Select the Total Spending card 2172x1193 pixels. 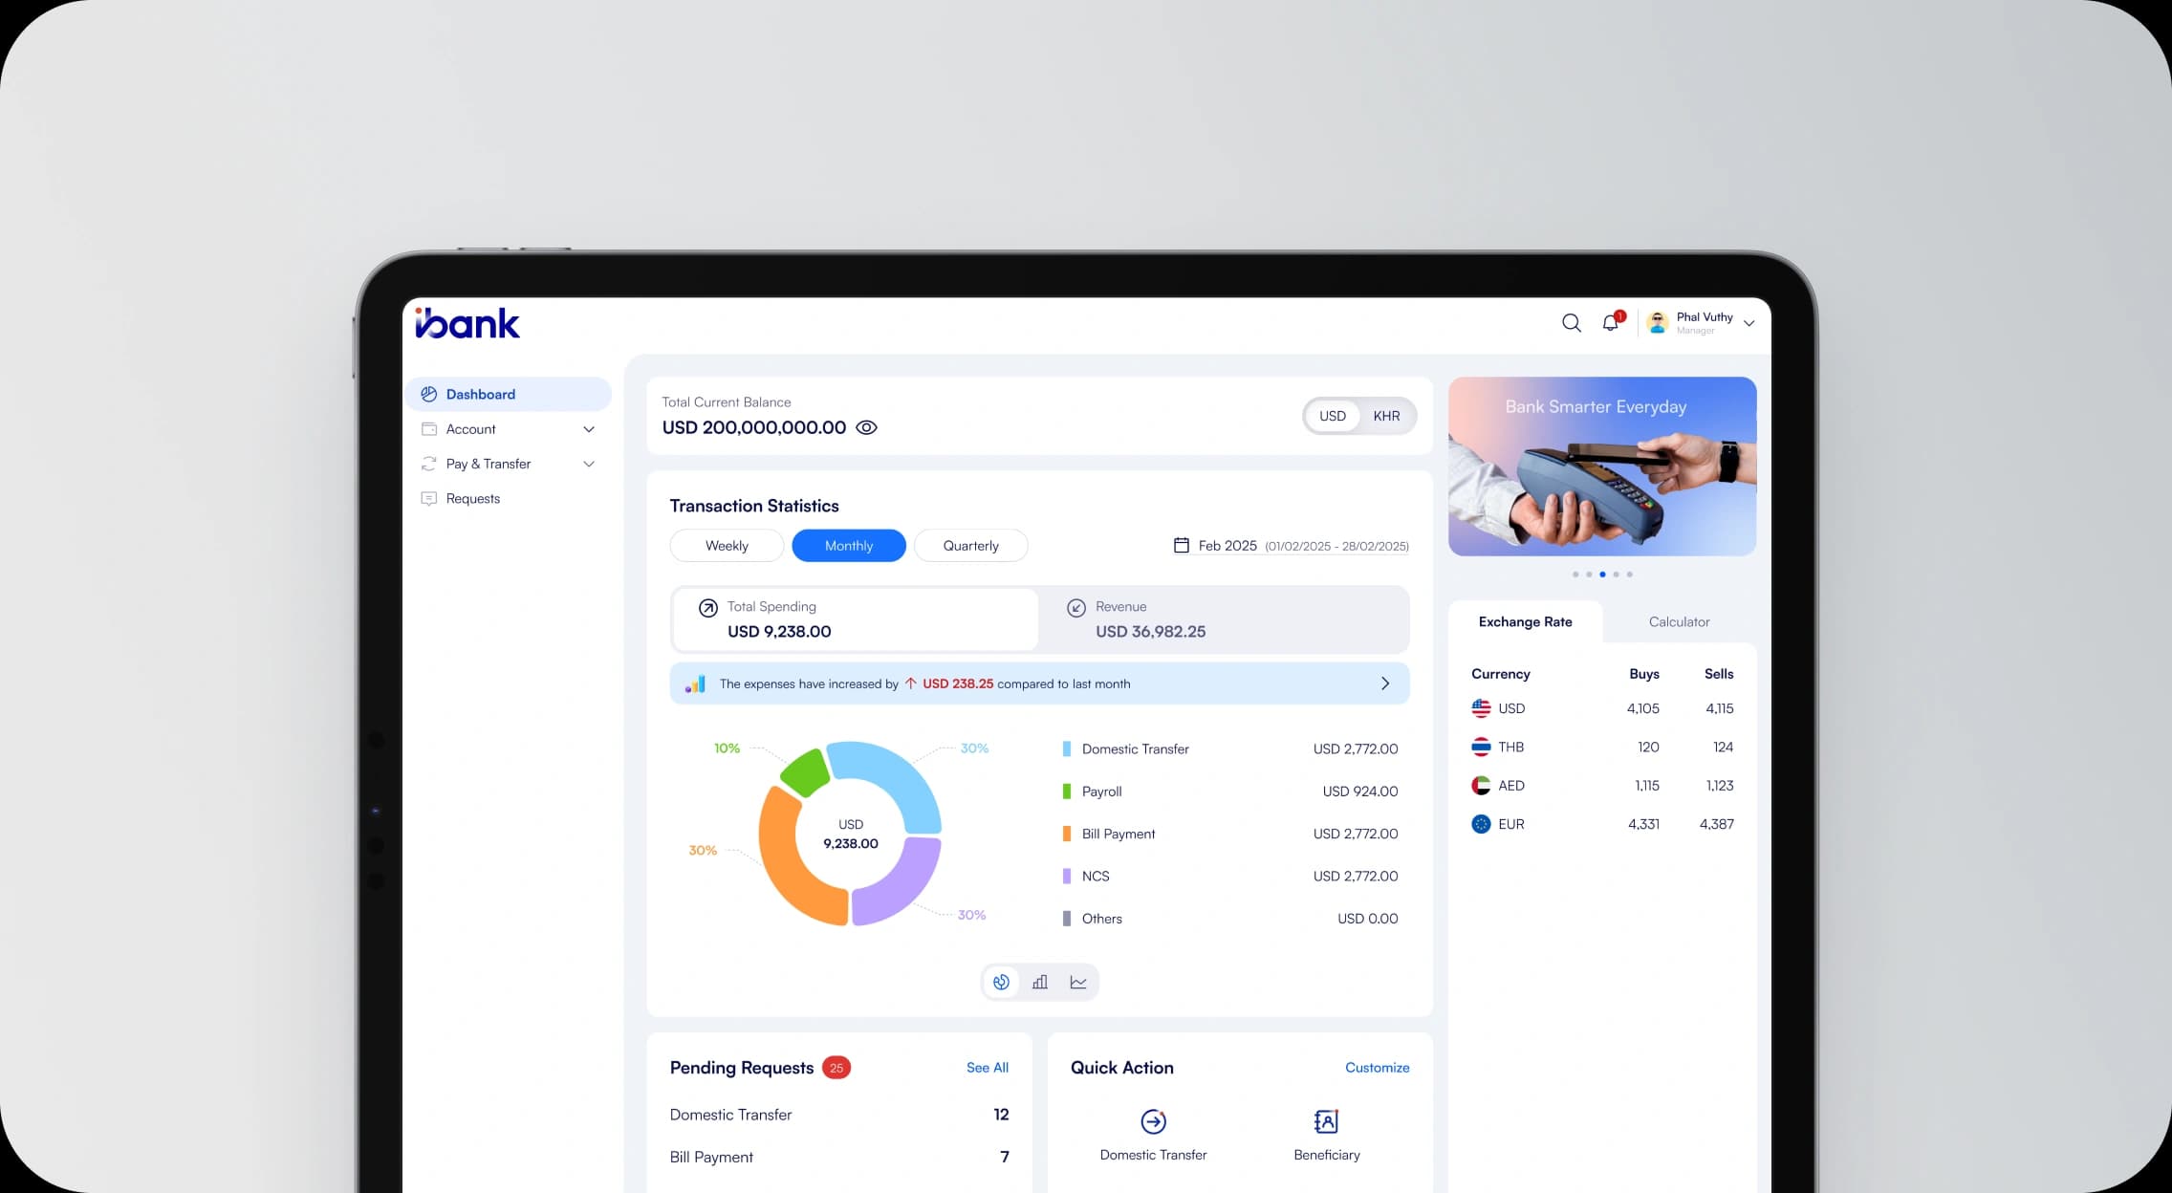tap(856, 619)
